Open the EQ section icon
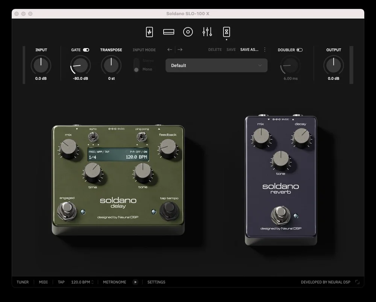The image size is (376, 302). (207, 32)
